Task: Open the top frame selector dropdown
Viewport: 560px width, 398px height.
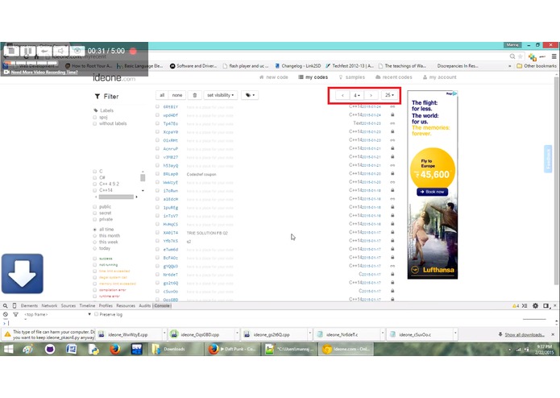Action: 57,314
